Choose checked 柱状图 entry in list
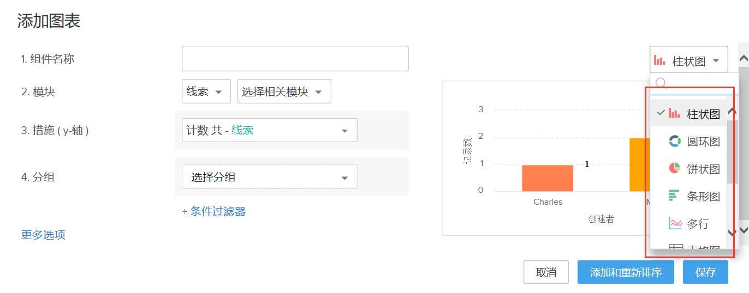Screen dimensions: 749x293 click(x=689, y=114)
